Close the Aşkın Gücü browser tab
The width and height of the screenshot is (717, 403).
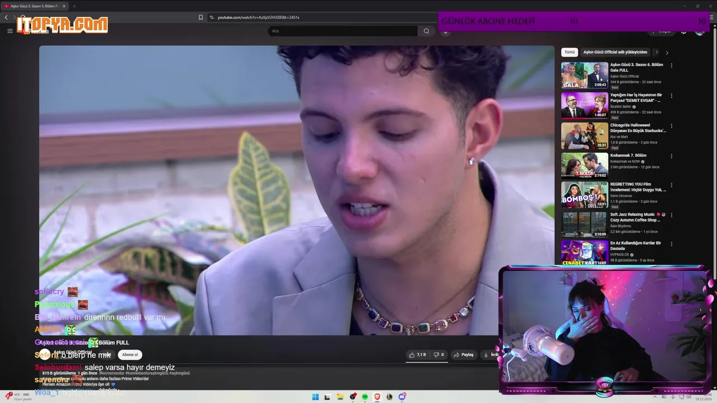pos(64,6)
